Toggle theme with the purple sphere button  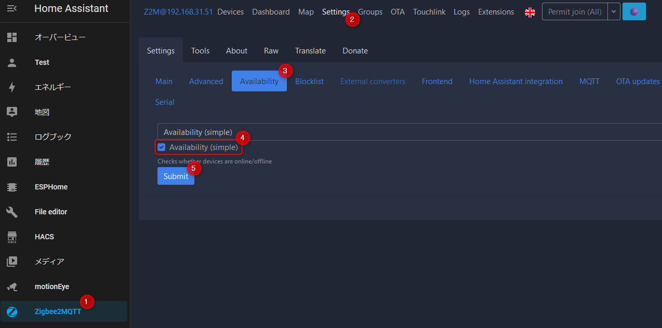click(x=634, y=11)
